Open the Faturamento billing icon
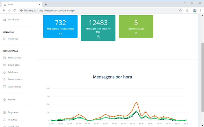 tap(4, 87)
